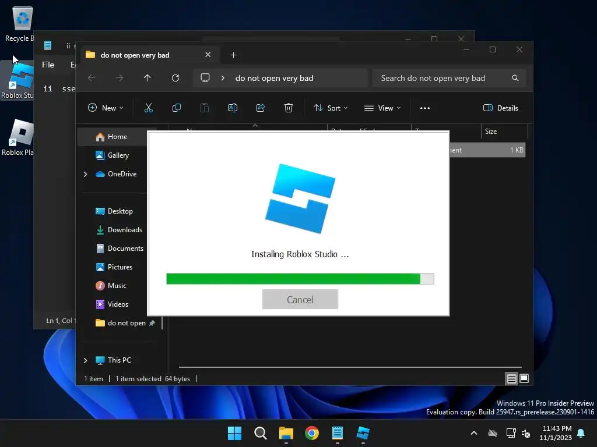
Task: Select OneDrive in the navigation pane
Action: 117,173
